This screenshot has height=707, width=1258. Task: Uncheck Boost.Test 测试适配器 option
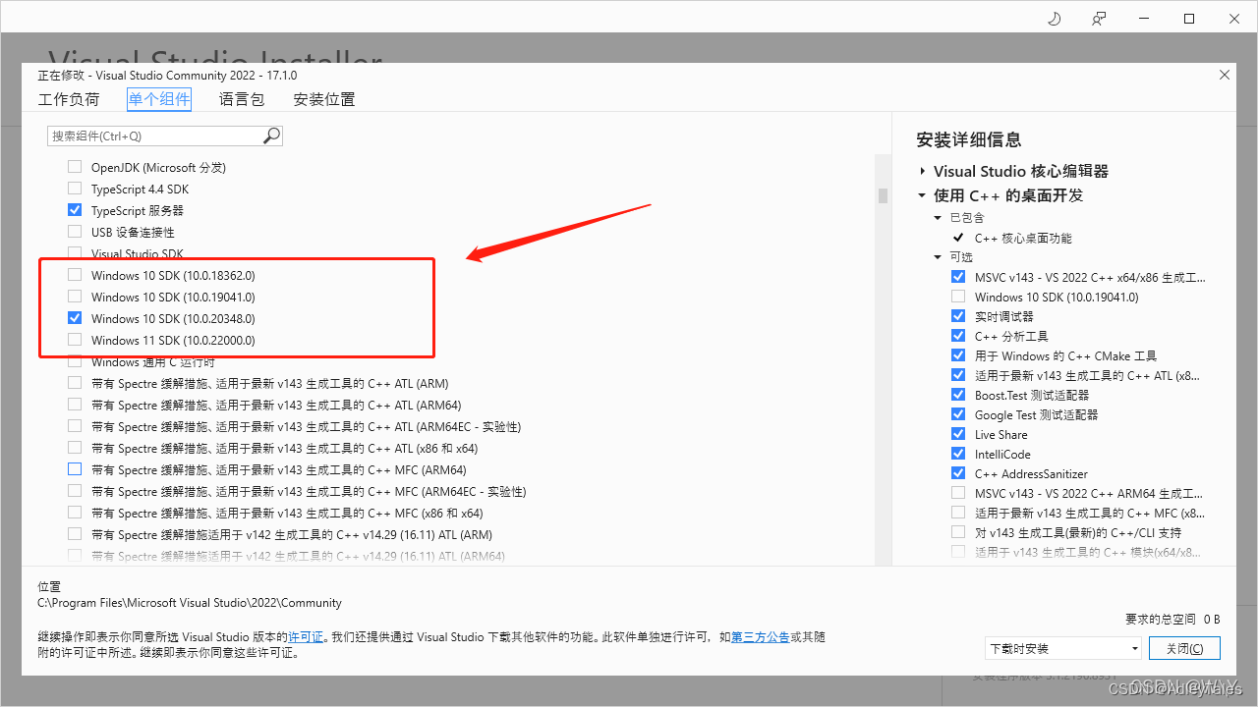coord(958,395)
